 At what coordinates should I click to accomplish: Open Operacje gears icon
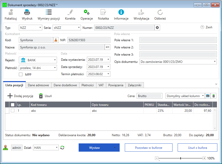tap(86, 12)
